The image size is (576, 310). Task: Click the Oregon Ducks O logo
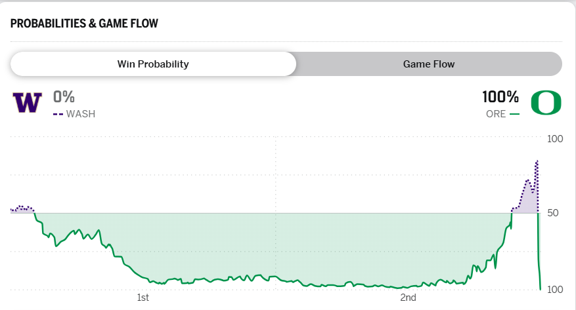pos(546,103)
